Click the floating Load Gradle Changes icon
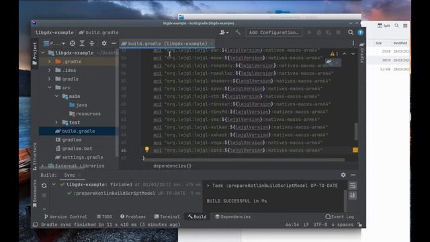The image size is (430, 242). (329, 63)
